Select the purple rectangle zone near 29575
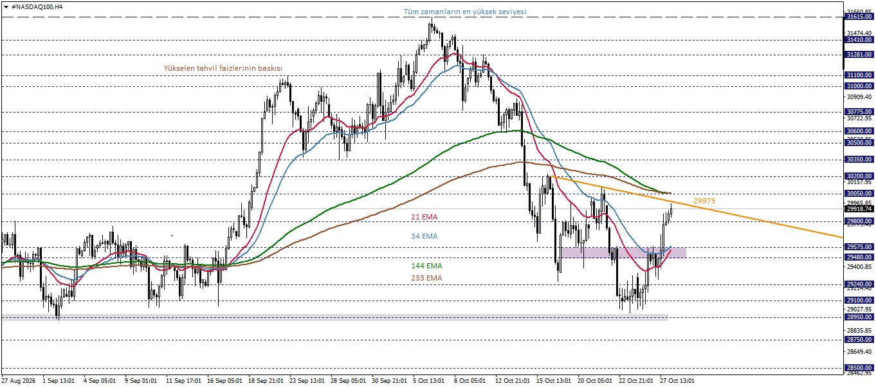The image size is (876, 388). pyautogui.click(x=623, y=252)
